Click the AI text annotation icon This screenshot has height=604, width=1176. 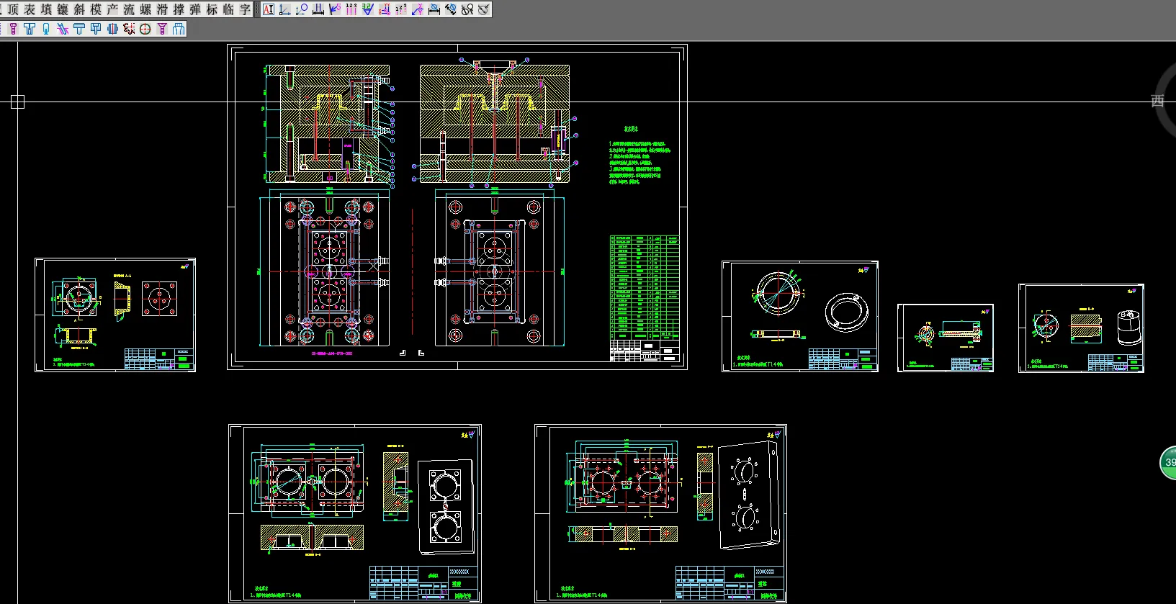pyautogui.click(x=269, y=9)
